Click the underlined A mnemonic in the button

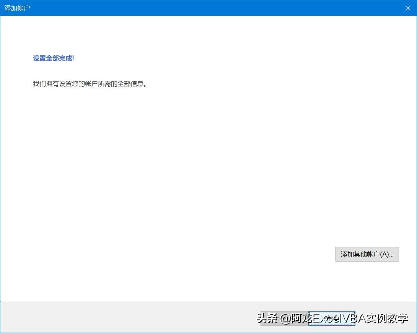385,254
